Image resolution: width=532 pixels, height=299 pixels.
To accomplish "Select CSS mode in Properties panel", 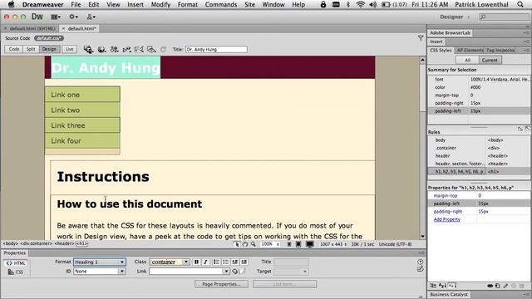I will click(x=16, y=272).
